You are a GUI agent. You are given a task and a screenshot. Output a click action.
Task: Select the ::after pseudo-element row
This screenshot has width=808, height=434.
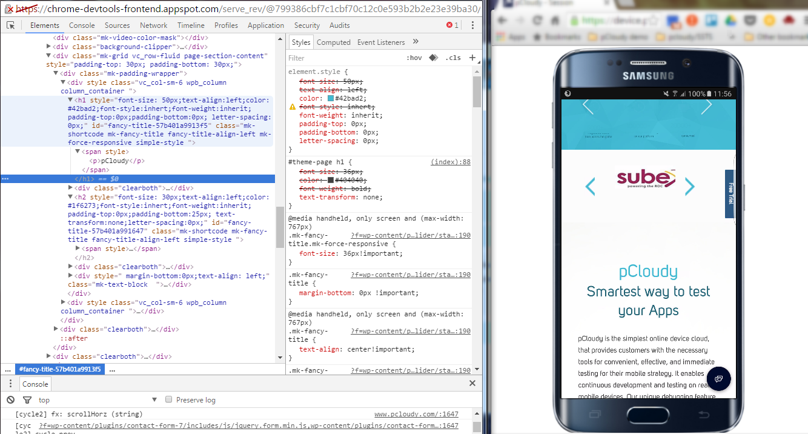click(74, 338)
